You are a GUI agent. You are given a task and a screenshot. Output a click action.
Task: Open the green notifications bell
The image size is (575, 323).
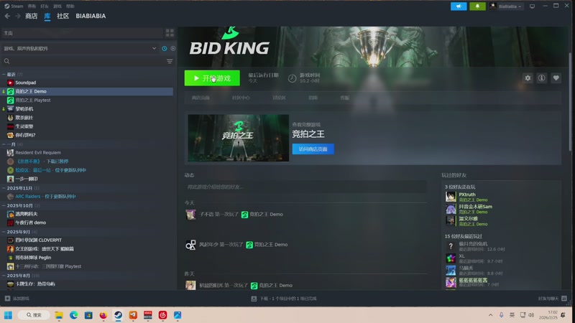click(477, 6)
